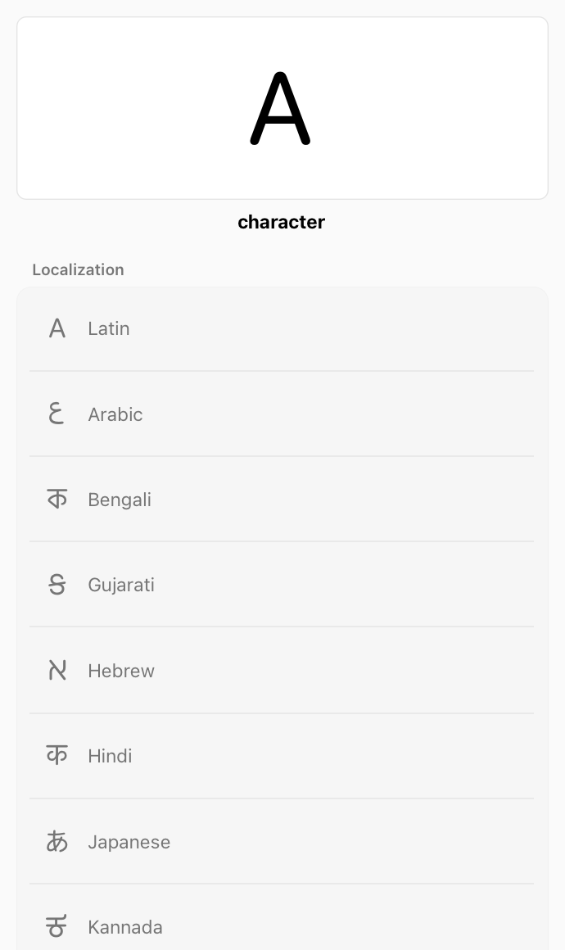Select the Hindi localization row
Screen dimensions: 565x950
tap(282, 755)
